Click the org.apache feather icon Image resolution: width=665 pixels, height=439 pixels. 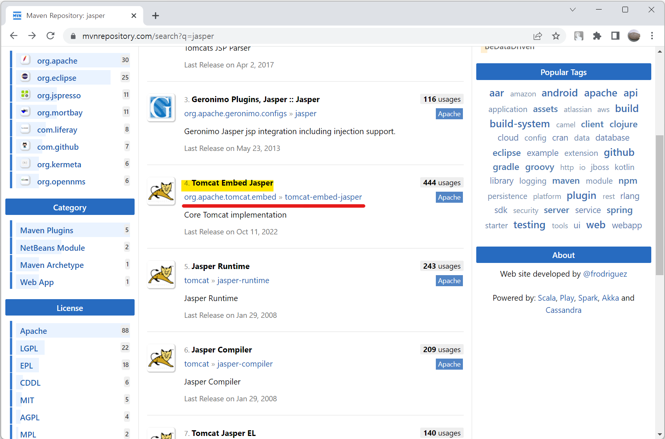pyautogui.click(x=25, y=59)
